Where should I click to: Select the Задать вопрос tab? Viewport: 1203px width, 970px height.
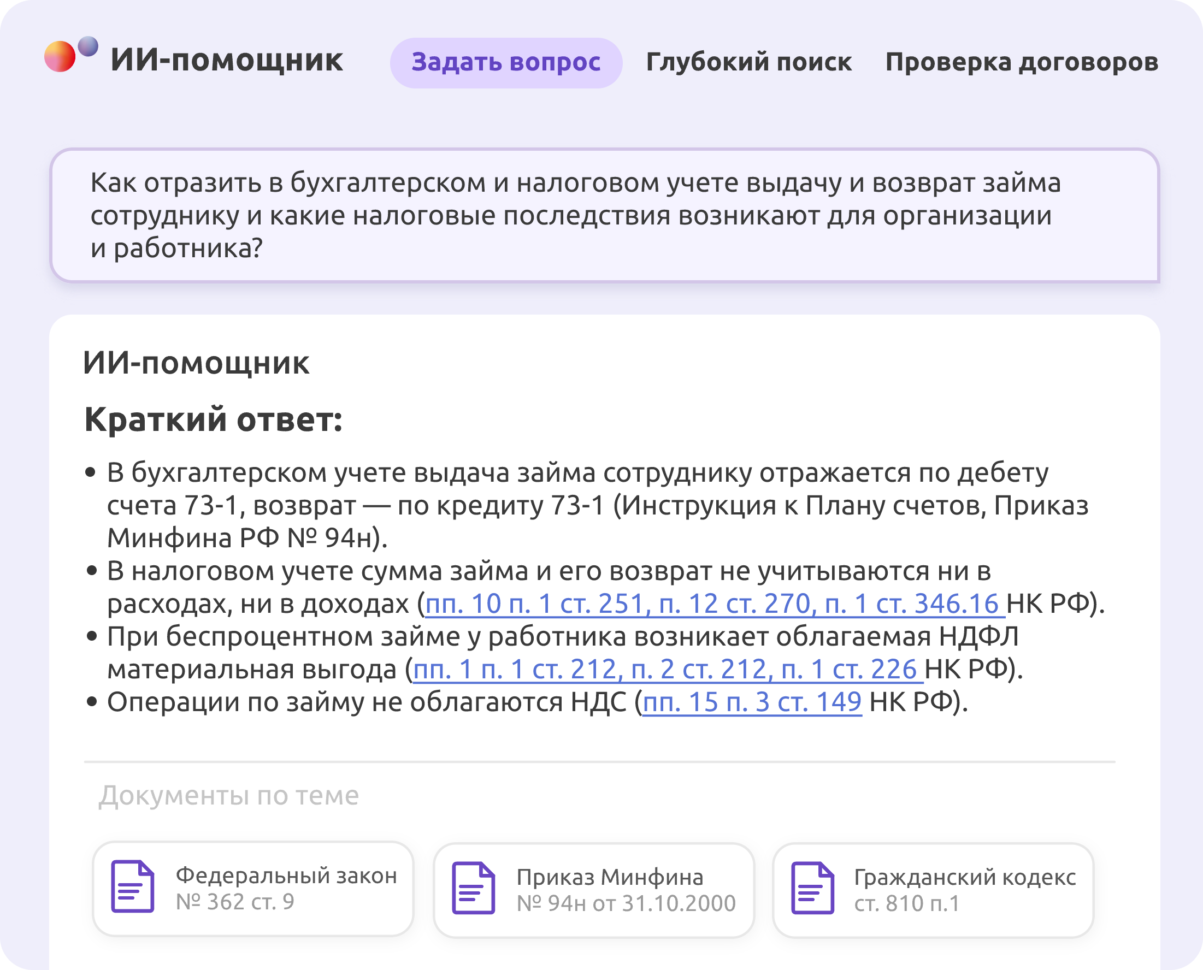coord(506,63)
